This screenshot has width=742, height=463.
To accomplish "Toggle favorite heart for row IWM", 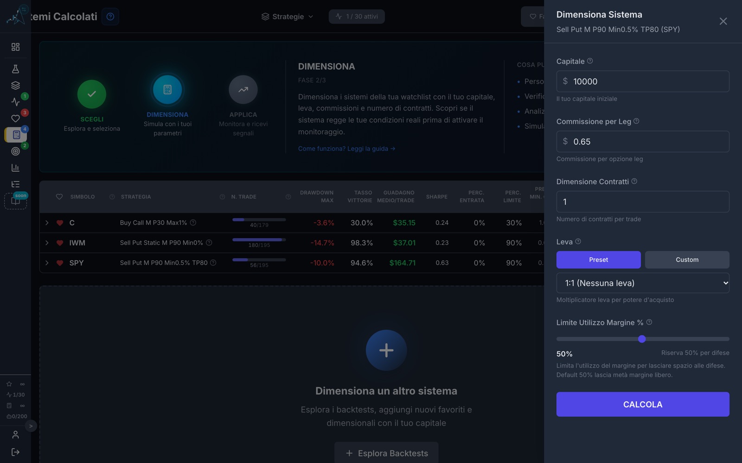I will (x=60, y=243).
